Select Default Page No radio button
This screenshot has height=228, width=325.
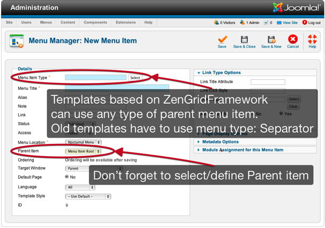point(67,177)
